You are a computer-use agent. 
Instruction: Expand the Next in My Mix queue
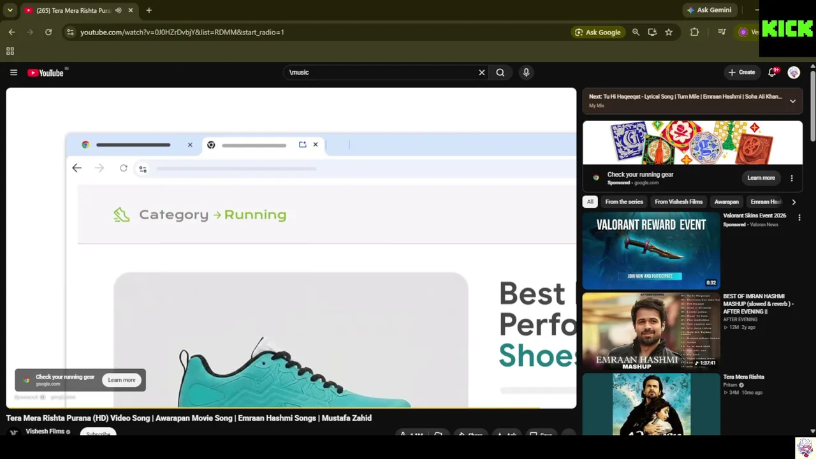(x=792, y=101)
